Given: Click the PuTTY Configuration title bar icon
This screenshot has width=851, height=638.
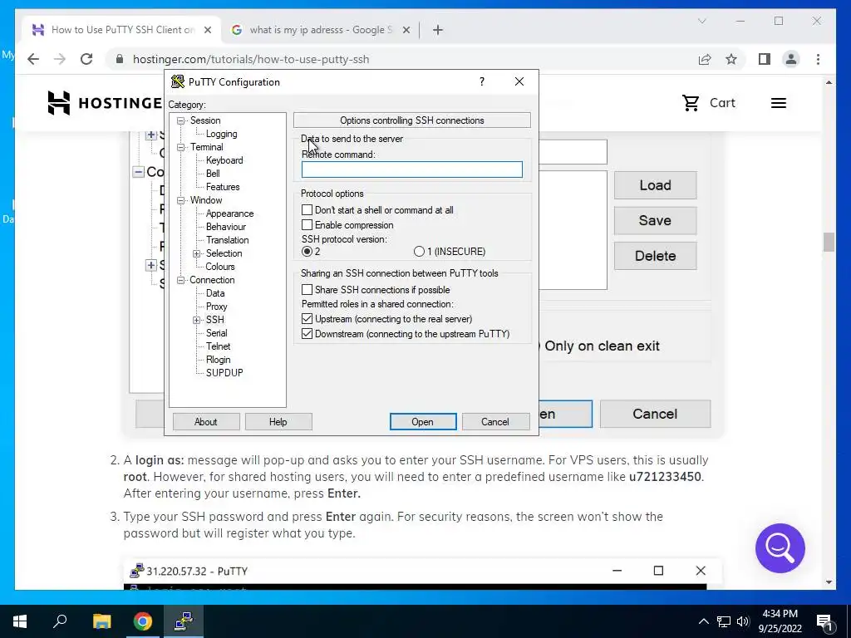Looking at the screenshot, I should tap(178, 82).
